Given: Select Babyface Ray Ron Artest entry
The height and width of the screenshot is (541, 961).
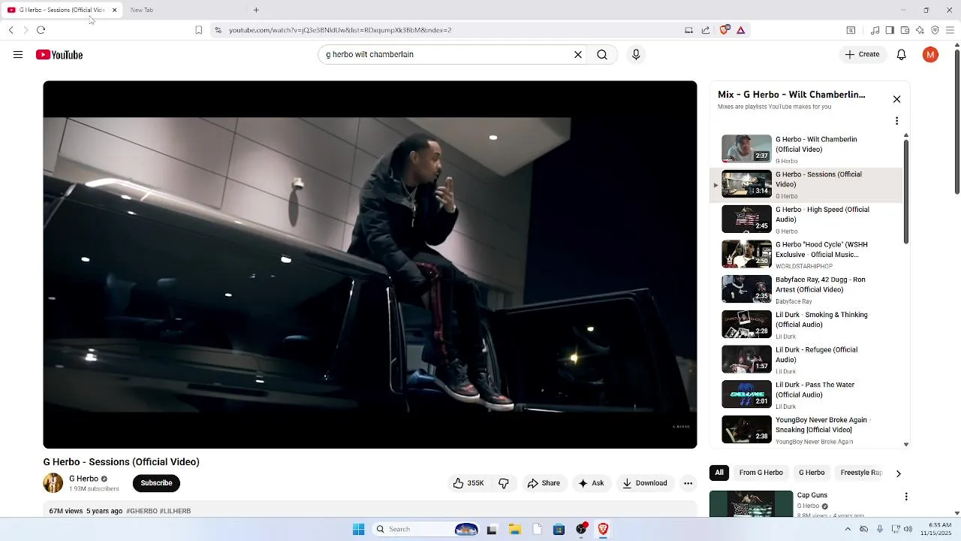Looking at the screenshot, I should coord(806,290).
